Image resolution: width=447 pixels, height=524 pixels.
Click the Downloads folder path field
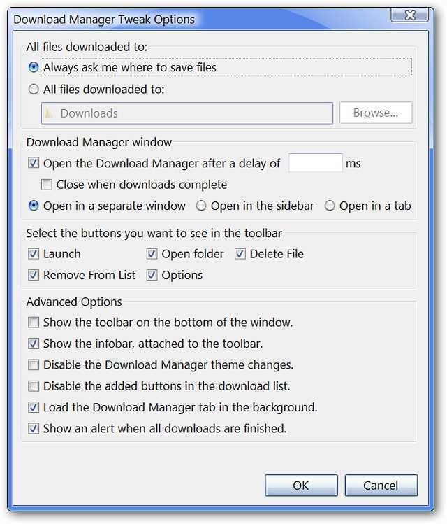click(x=186, y=113)
